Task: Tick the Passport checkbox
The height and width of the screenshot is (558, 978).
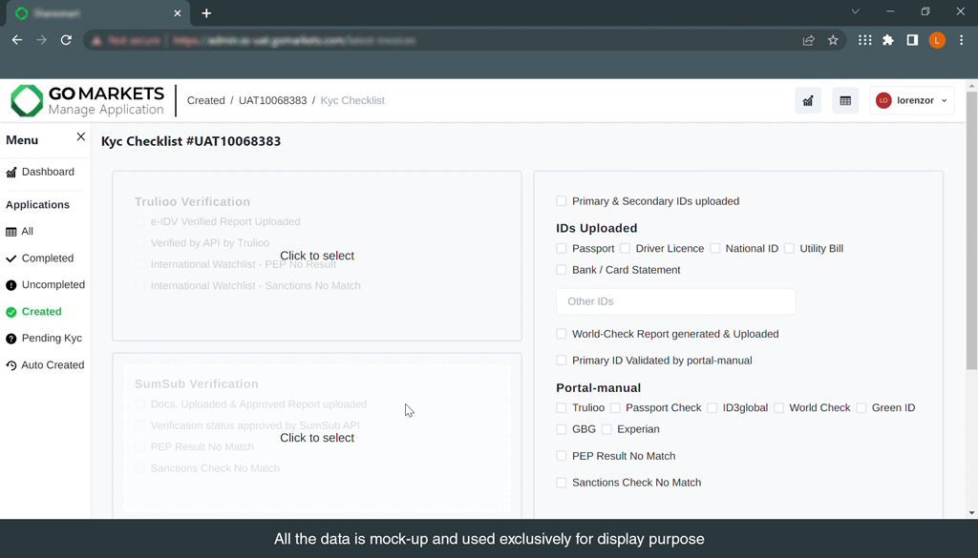Action: 562,249
